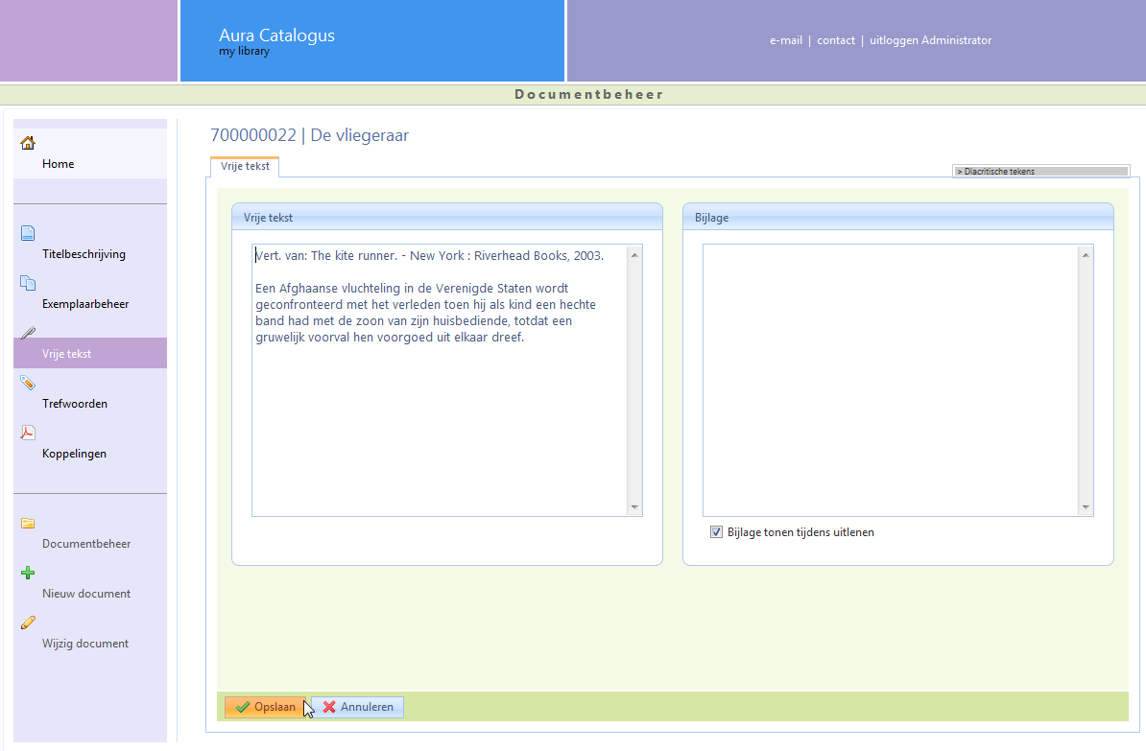Click the heading 700000022 | De vliegeraar
Image resolution: width=1146 pixels, height=751 pixels.
pos(309,135)
